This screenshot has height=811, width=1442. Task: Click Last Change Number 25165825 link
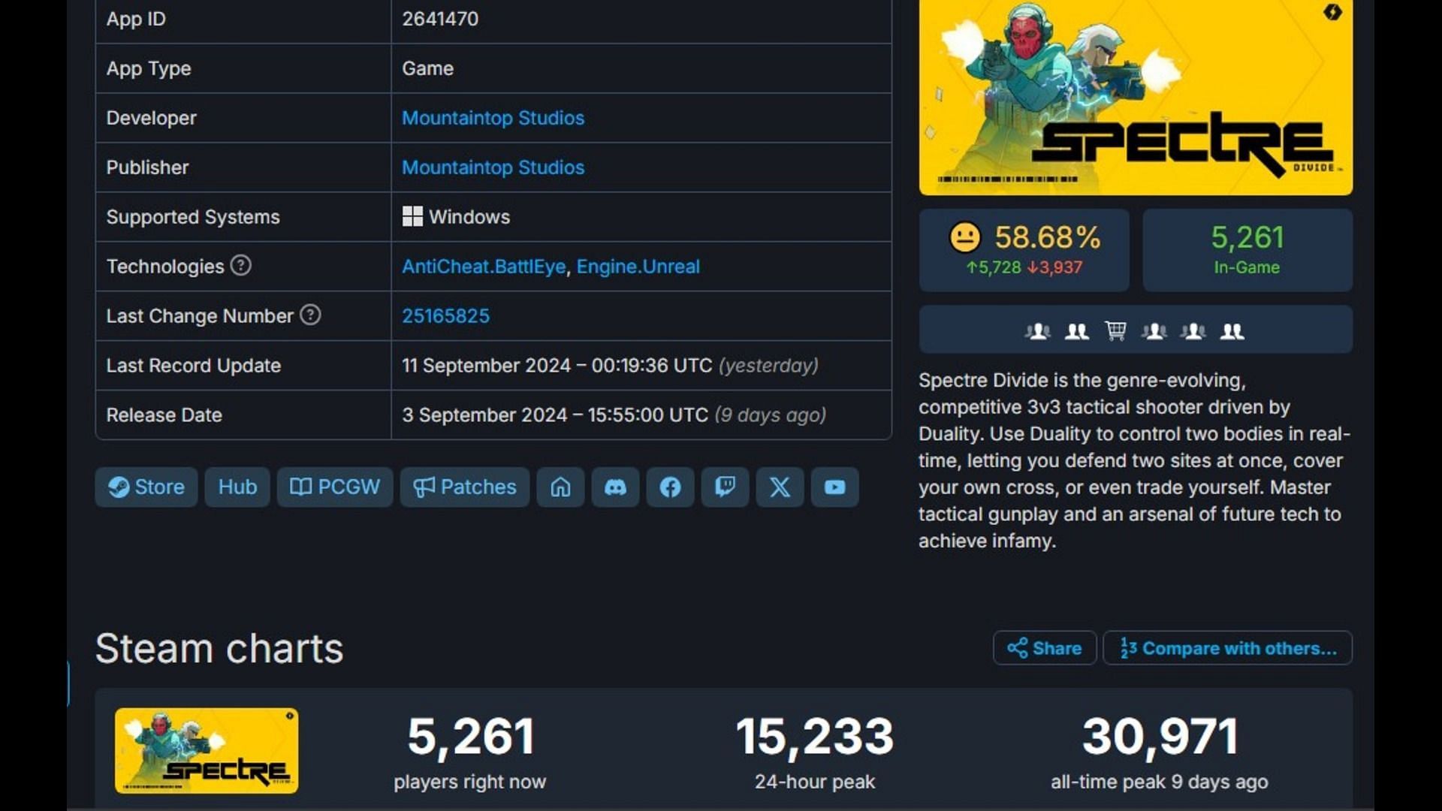[445, 315]
